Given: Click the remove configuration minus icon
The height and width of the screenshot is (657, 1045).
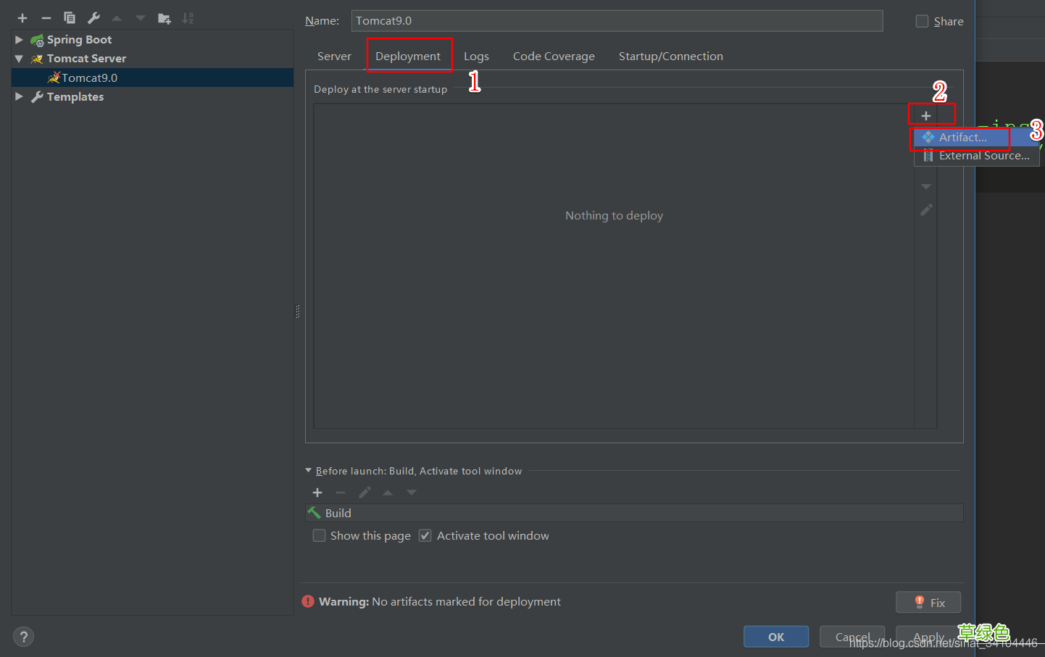Looking at the screenshot, I should (x=46, y=18).
